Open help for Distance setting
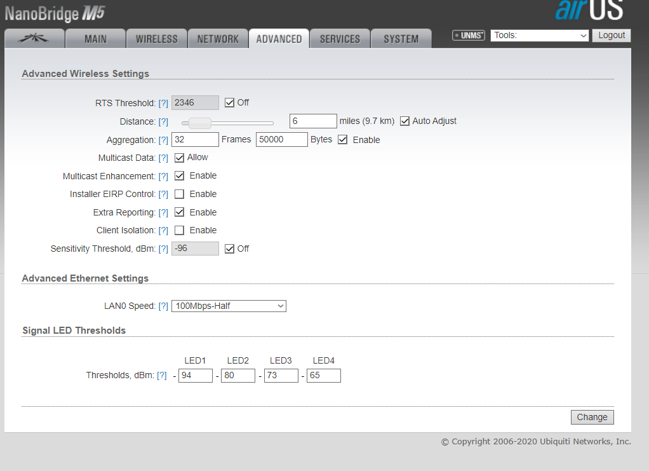The image size is (649, 471). [163, 121]
